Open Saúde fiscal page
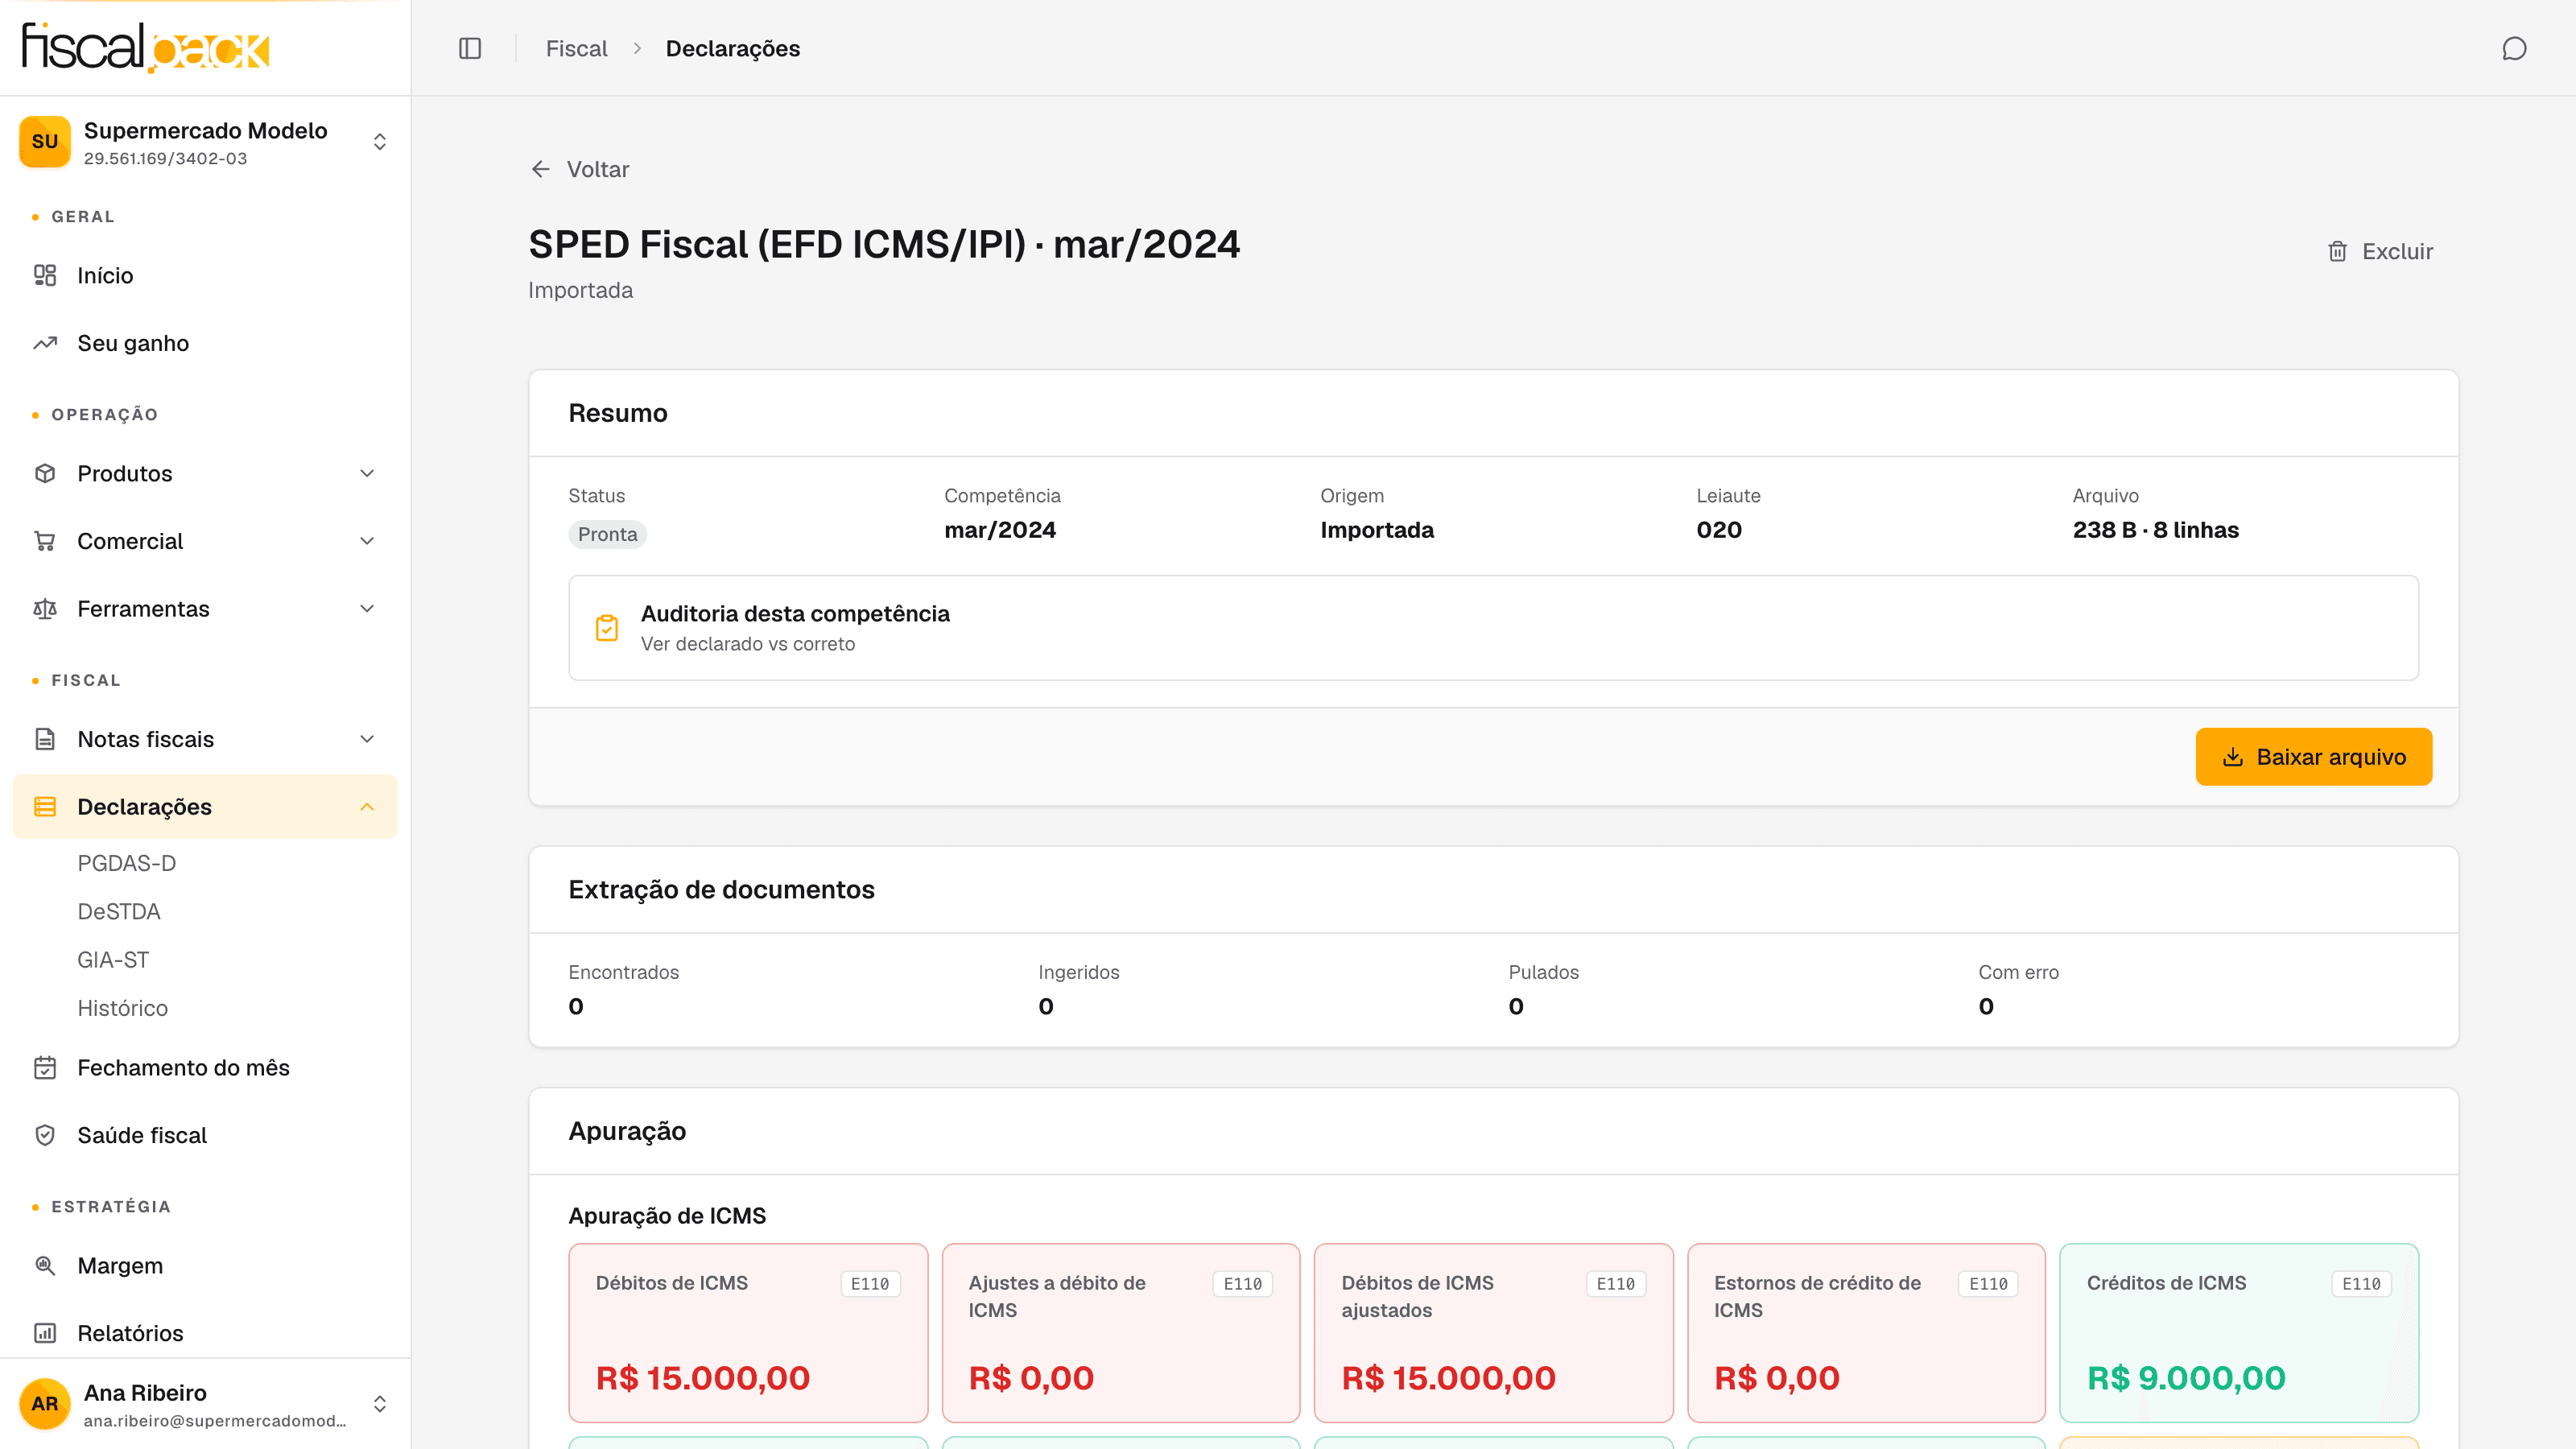Viewport: 2576px width, 1449px height. click(x=205, y=1135)
